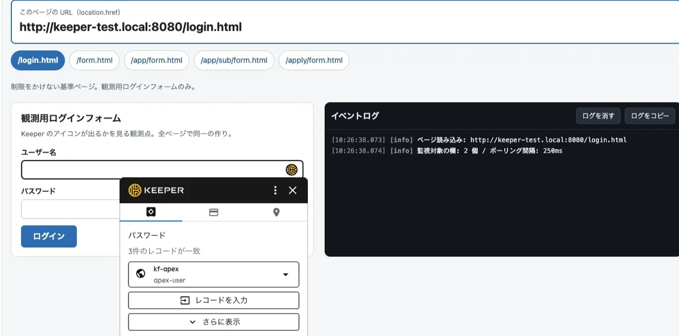Image resolution: width=679 pixels, height=336 pixels.
Task: Click the Keeper logo in popup header
Action: (156, 190)
